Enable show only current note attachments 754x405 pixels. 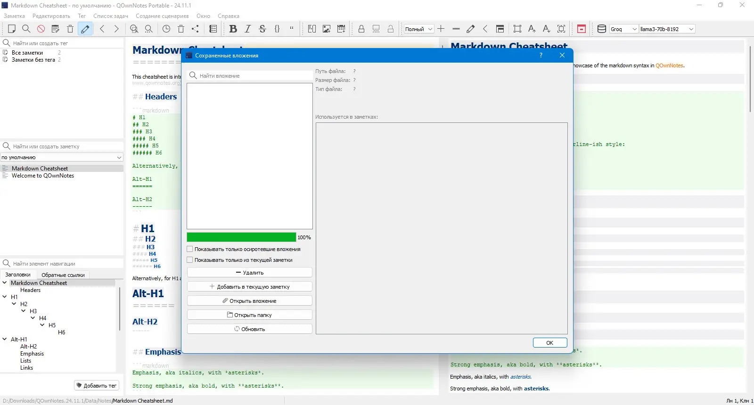click(190, 260)
